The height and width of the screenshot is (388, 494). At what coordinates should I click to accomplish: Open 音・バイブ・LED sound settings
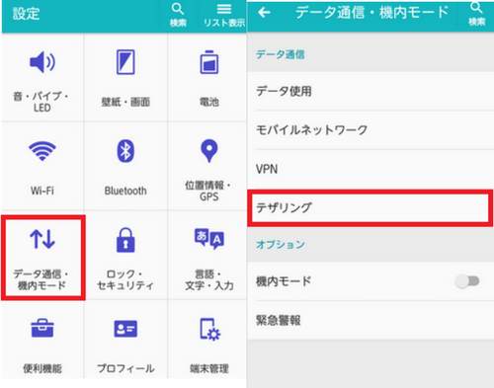pyautogui.click(x=42, y=77)
